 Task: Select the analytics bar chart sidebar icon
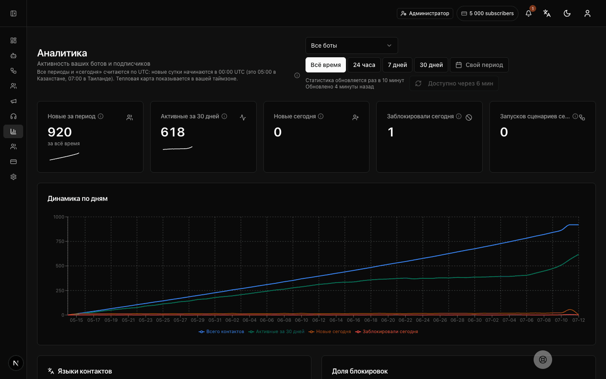[x=13, y=131]
